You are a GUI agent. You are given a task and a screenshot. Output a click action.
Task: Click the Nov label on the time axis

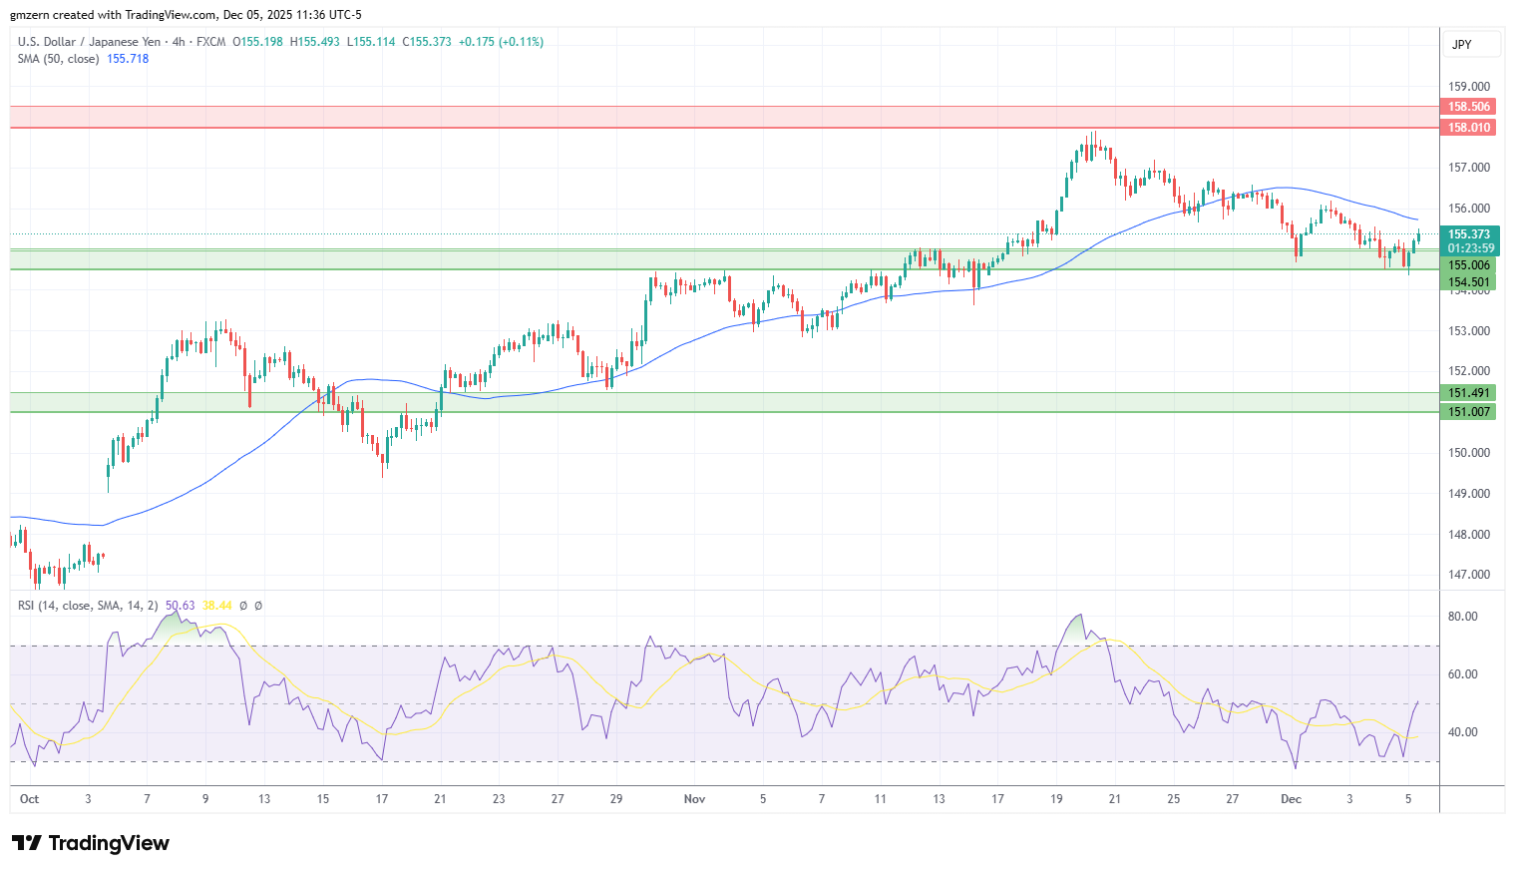coord(695,799)
